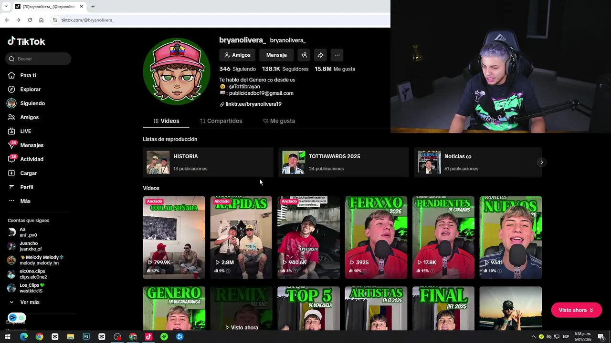Open Para ti feed
611x343 pixels.
click(x=28, y=75)
